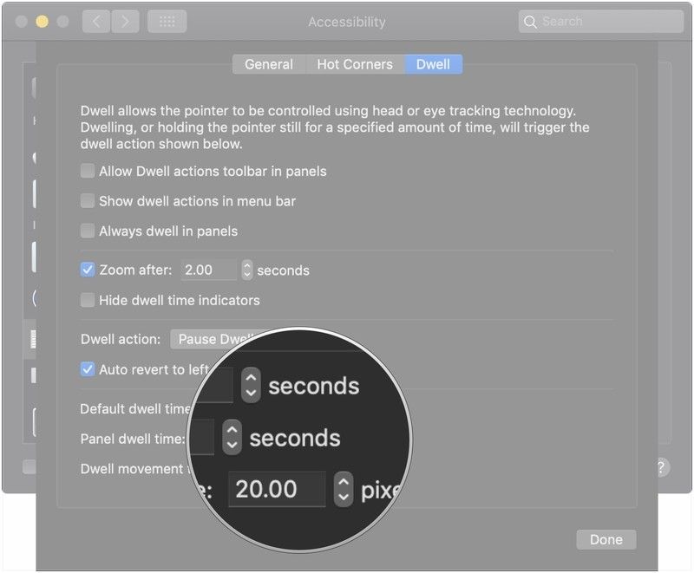Click the back navigation arrow
This screenshot has height=573, width=694.
click(96, 22)
